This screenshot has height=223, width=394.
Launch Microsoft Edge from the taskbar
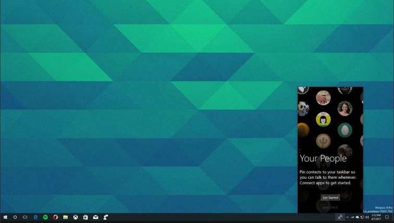35,217
